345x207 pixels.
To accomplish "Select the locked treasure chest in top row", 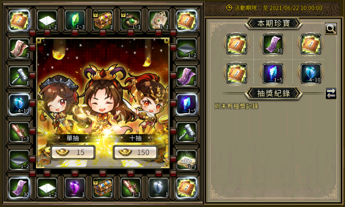I will pos(103,20).
